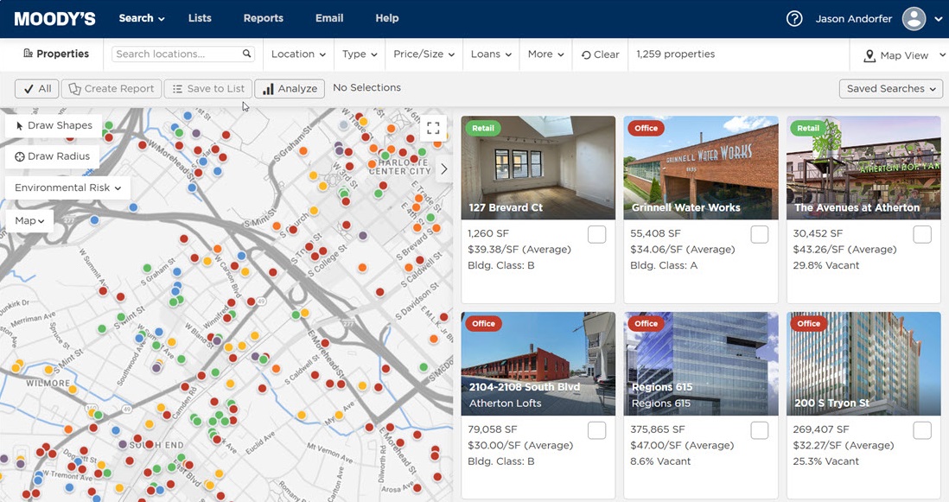
Task: Clear all filters with Clear icon
Action: pos(601,54)
